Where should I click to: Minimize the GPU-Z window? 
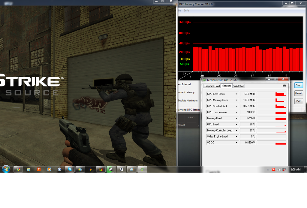(269, 79)
